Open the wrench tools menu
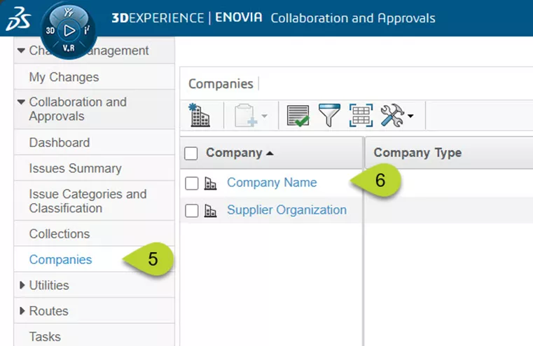The image size is (533, 346). [396, 116]
